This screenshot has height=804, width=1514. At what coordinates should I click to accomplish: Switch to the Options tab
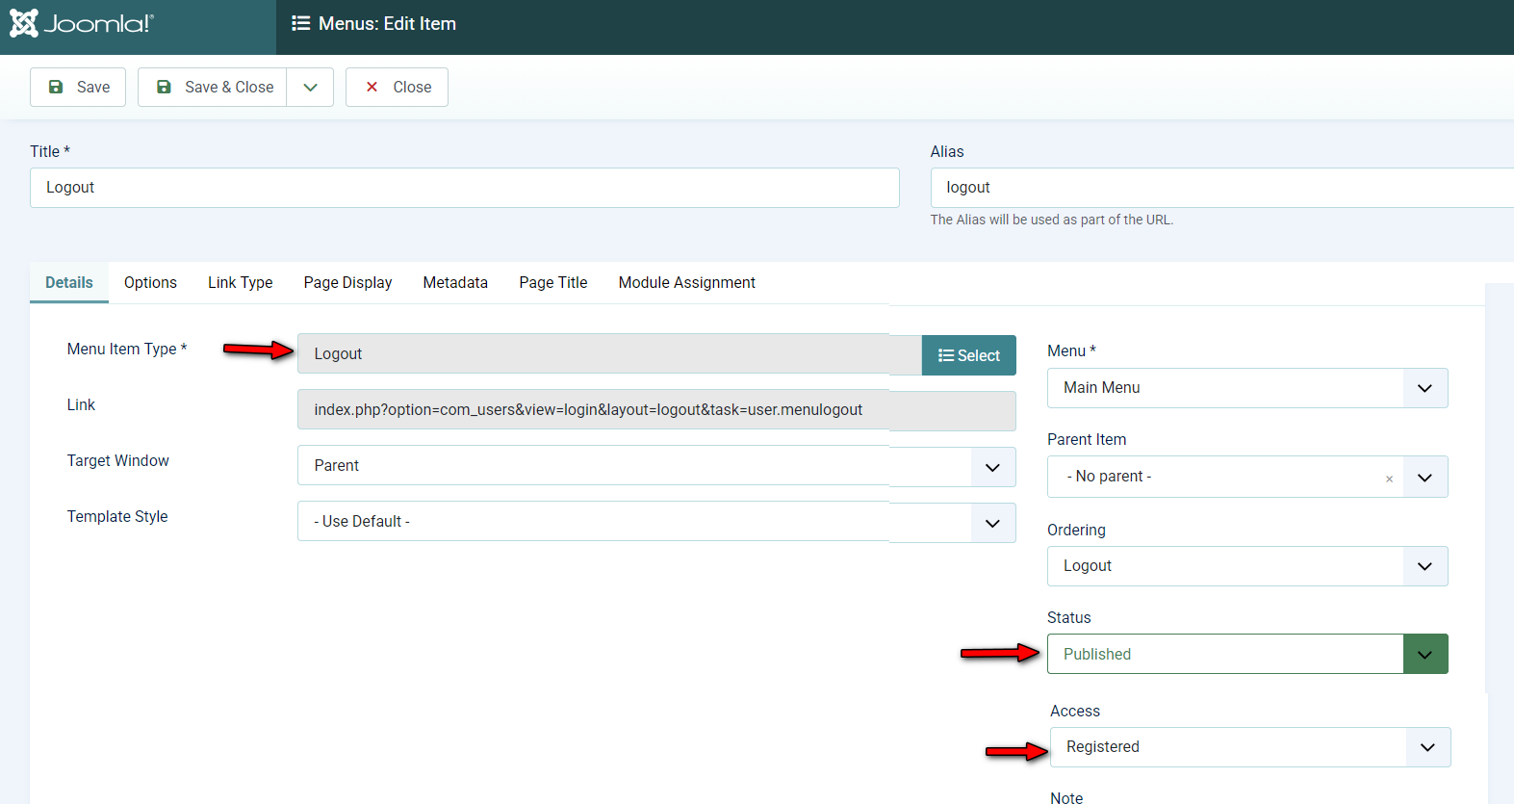click(x=150, y=282)
